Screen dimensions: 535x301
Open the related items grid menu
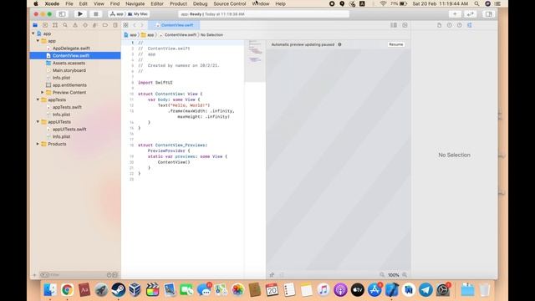(x=125, y=25)
